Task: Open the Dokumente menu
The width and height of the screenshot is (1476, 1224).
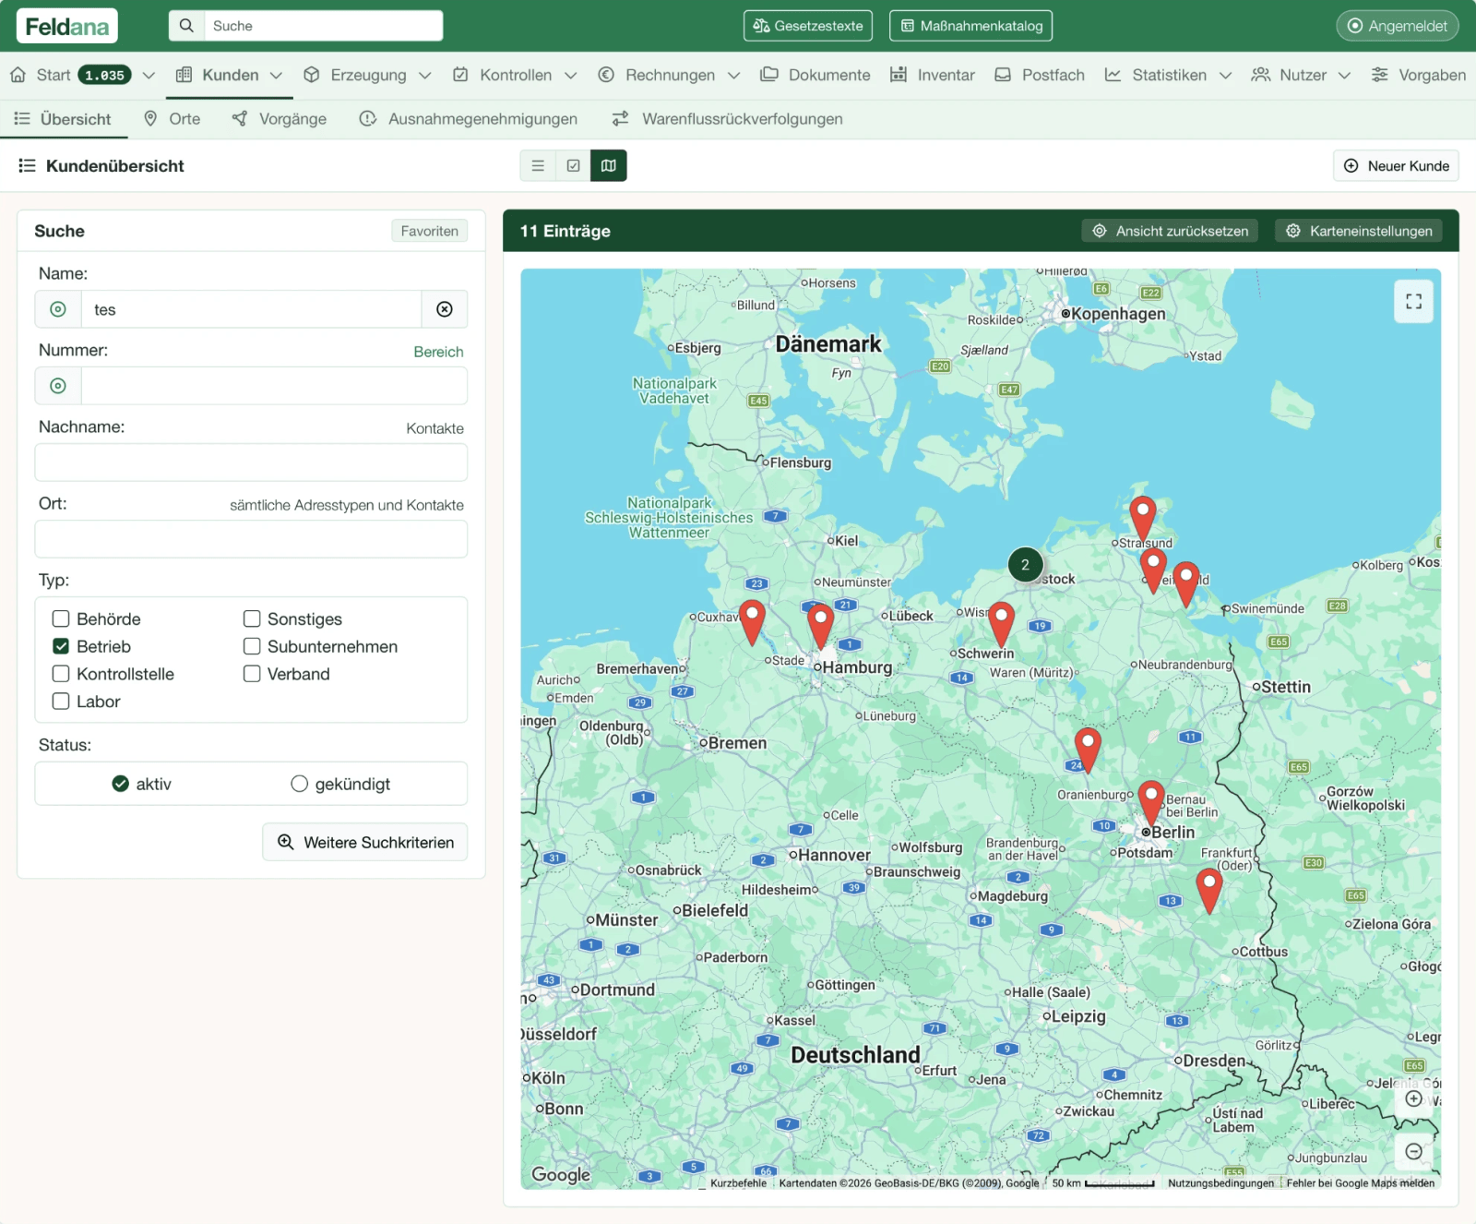Action: click(x=815, y=75)
